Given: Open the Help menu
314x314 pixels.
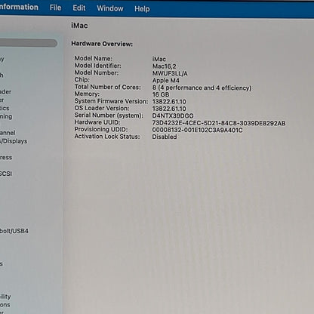Looking at the screenshot, I should [x=142, y=9].
